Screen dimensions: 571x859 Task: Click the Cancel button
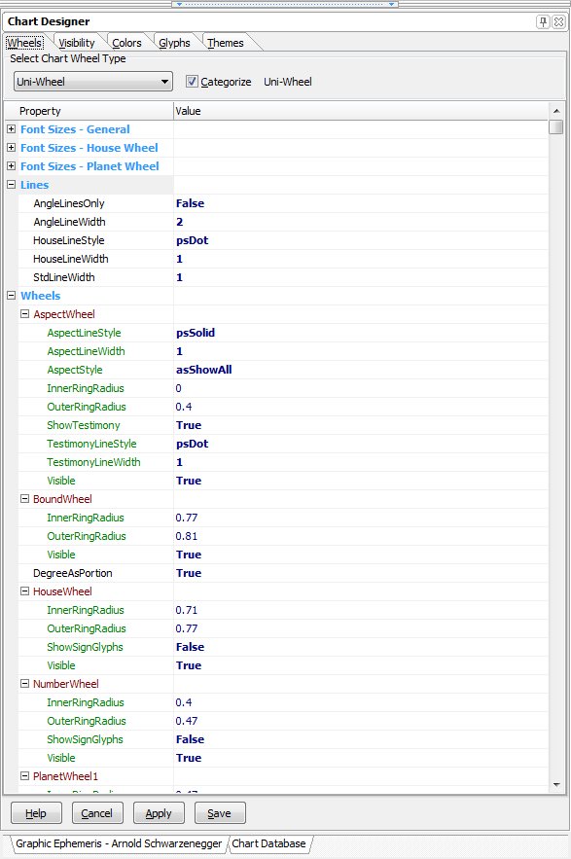97,813
